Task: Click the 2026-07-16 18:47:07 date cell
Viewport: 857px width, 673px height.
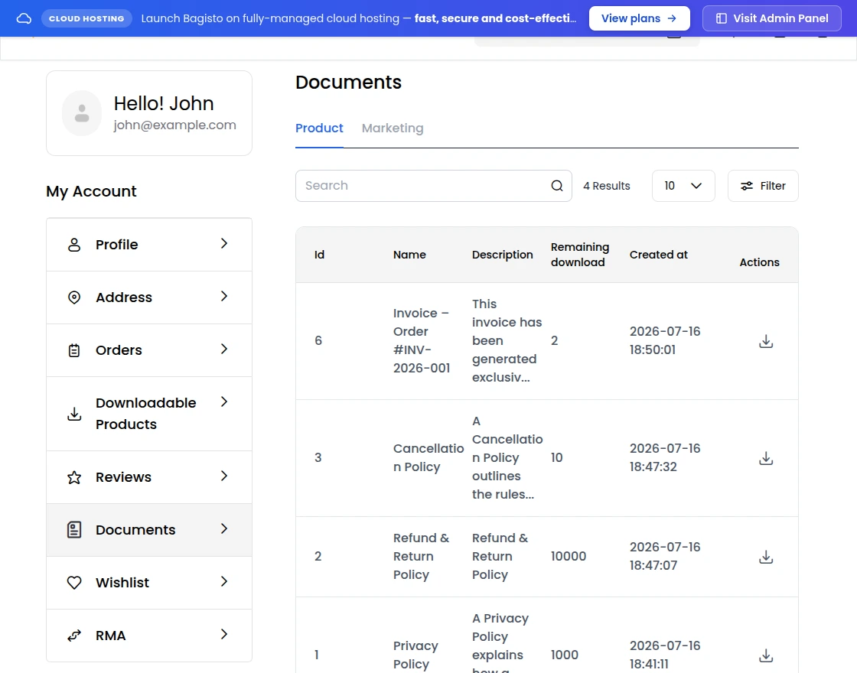Action: coord(665,557)
